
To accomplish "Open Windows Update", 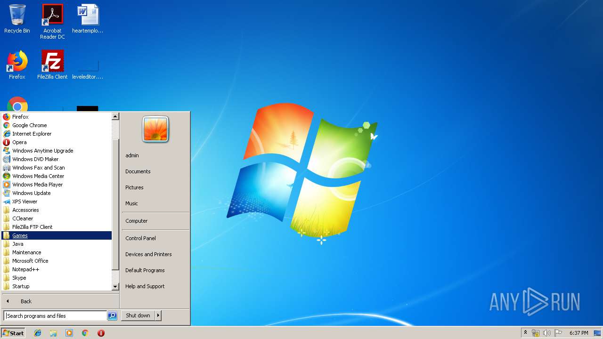I will click(x=57, y=193).
